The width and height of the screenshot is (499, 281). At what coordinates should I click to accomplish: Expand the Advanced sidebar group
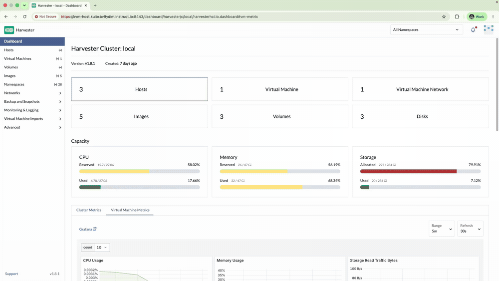click(x=32, y=127)
